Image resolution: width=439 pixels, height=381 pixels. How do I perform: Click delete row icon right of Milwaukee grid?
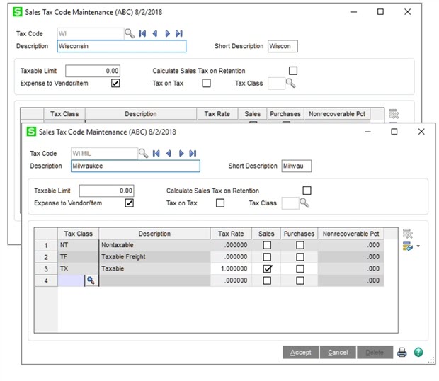(x=407, y=234)
